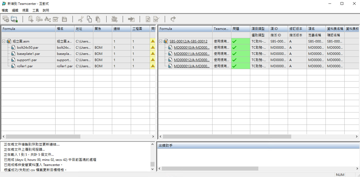Click the document with checkmark toolbar icon
Viewport: 360px width, 177px height.
click(156, 19)
